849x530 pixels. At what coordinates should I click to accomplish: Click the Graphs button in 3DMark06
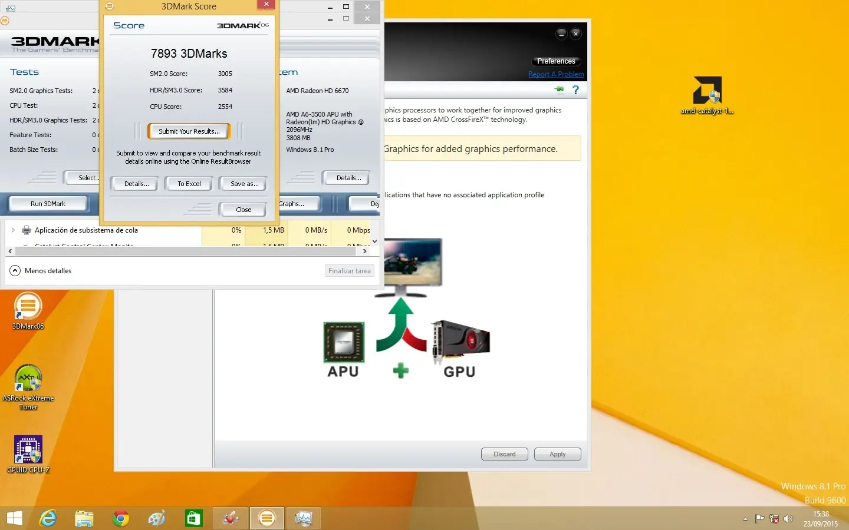tap(300, 204)
